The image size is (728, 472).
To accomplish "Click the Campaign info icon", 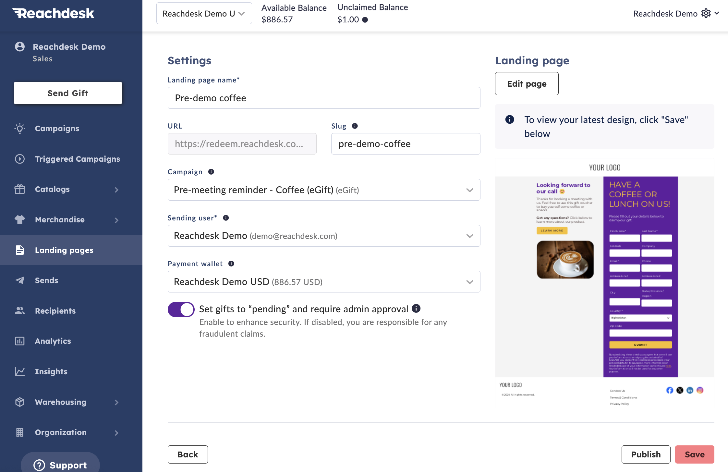I will coord(211,172).
